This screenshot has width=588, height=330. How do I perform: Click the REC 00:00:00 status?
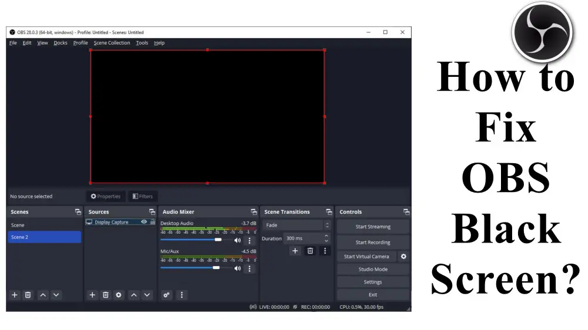315,307
